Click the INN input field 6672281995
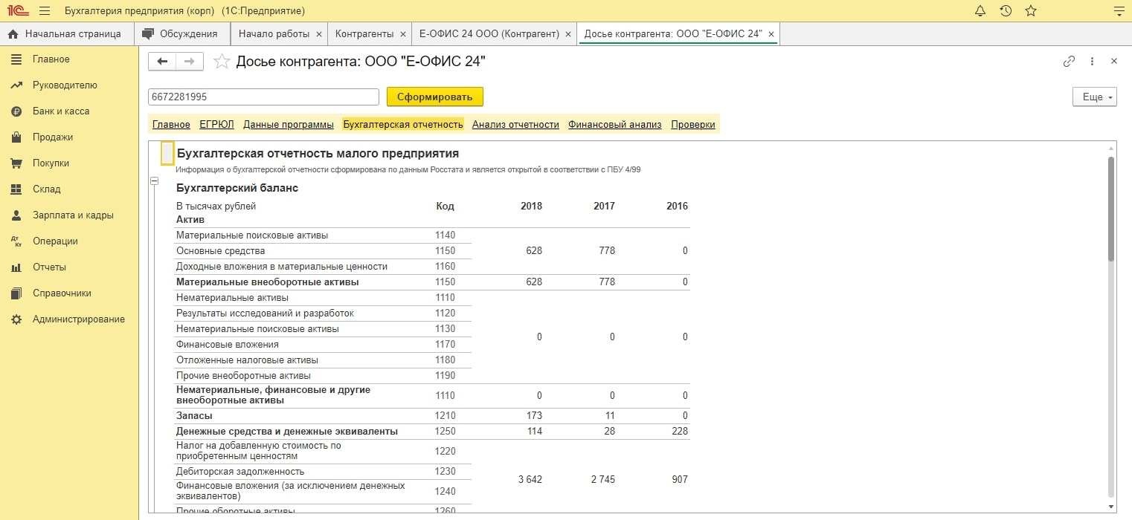Viewport: 1132px width, 520px height. click(x=263, y=97)
